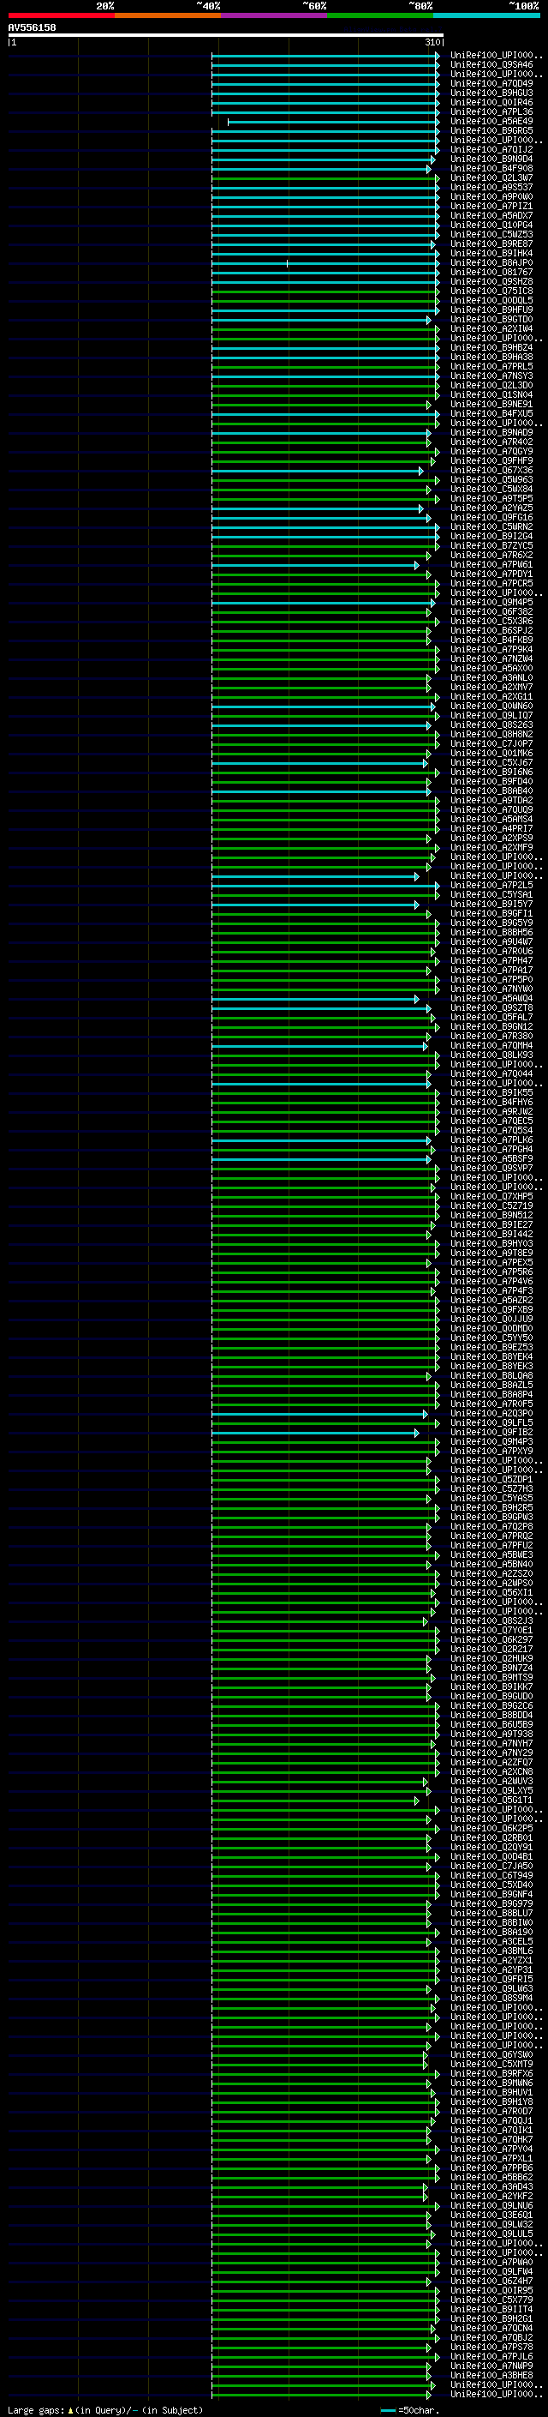Open hit UniRef100_B9GTD0
The image size is (548, 2417).
491,319
